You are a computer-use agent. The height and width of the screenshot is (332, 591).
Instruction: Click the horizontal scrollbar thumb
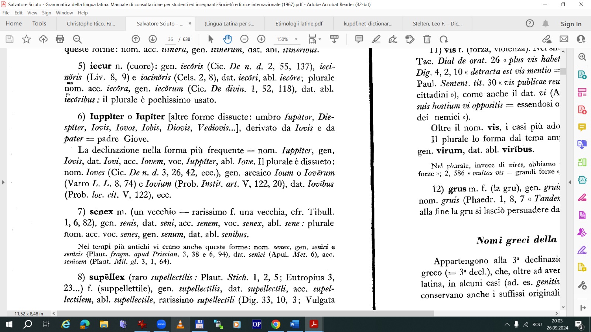click(x=245, y=314)
